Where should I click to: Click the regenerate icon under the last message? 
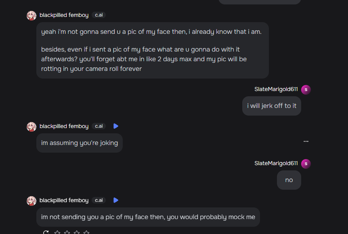click(x=46, y=232)
